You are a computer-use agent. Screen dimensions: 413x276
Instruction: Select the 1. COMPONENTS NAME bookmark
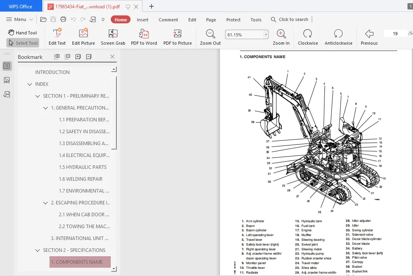(x=80, y=262)
